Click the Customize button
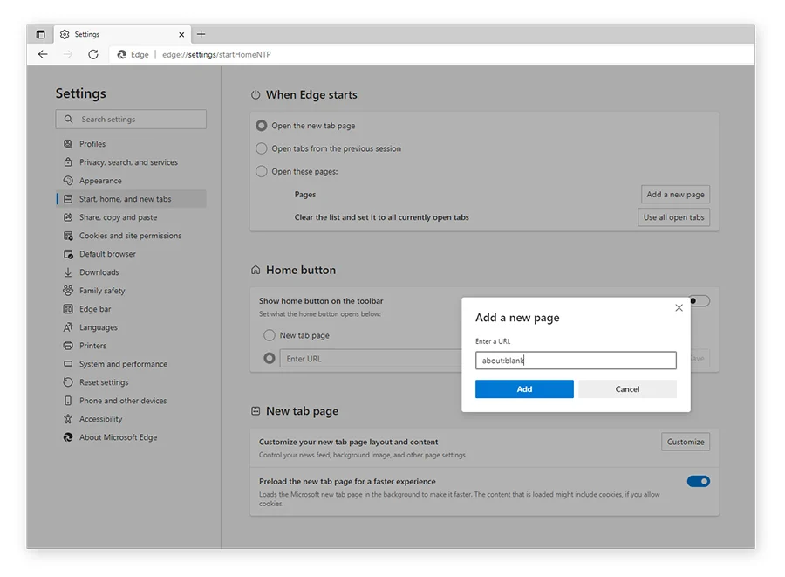The image size is (785, 577). pos(686,442)
